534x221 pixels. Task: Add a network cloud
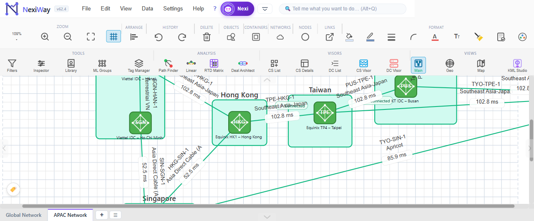coord(280,37)
